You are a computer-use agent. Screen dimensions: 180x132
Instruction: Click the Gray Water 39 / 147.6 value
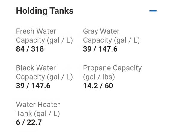point(100,49)
